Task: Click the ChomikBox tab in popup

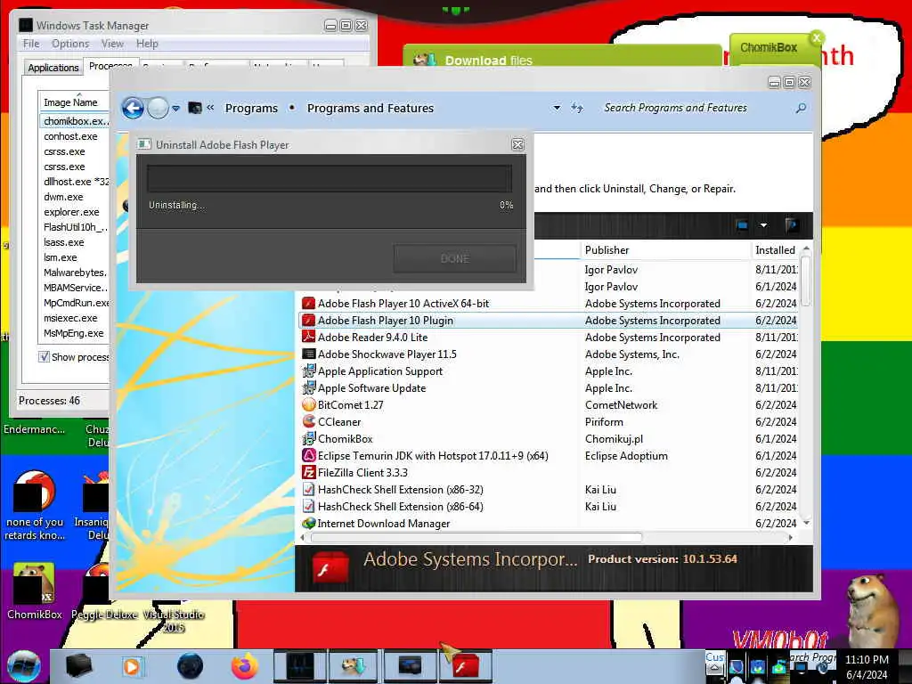Action: coord(769,48)
